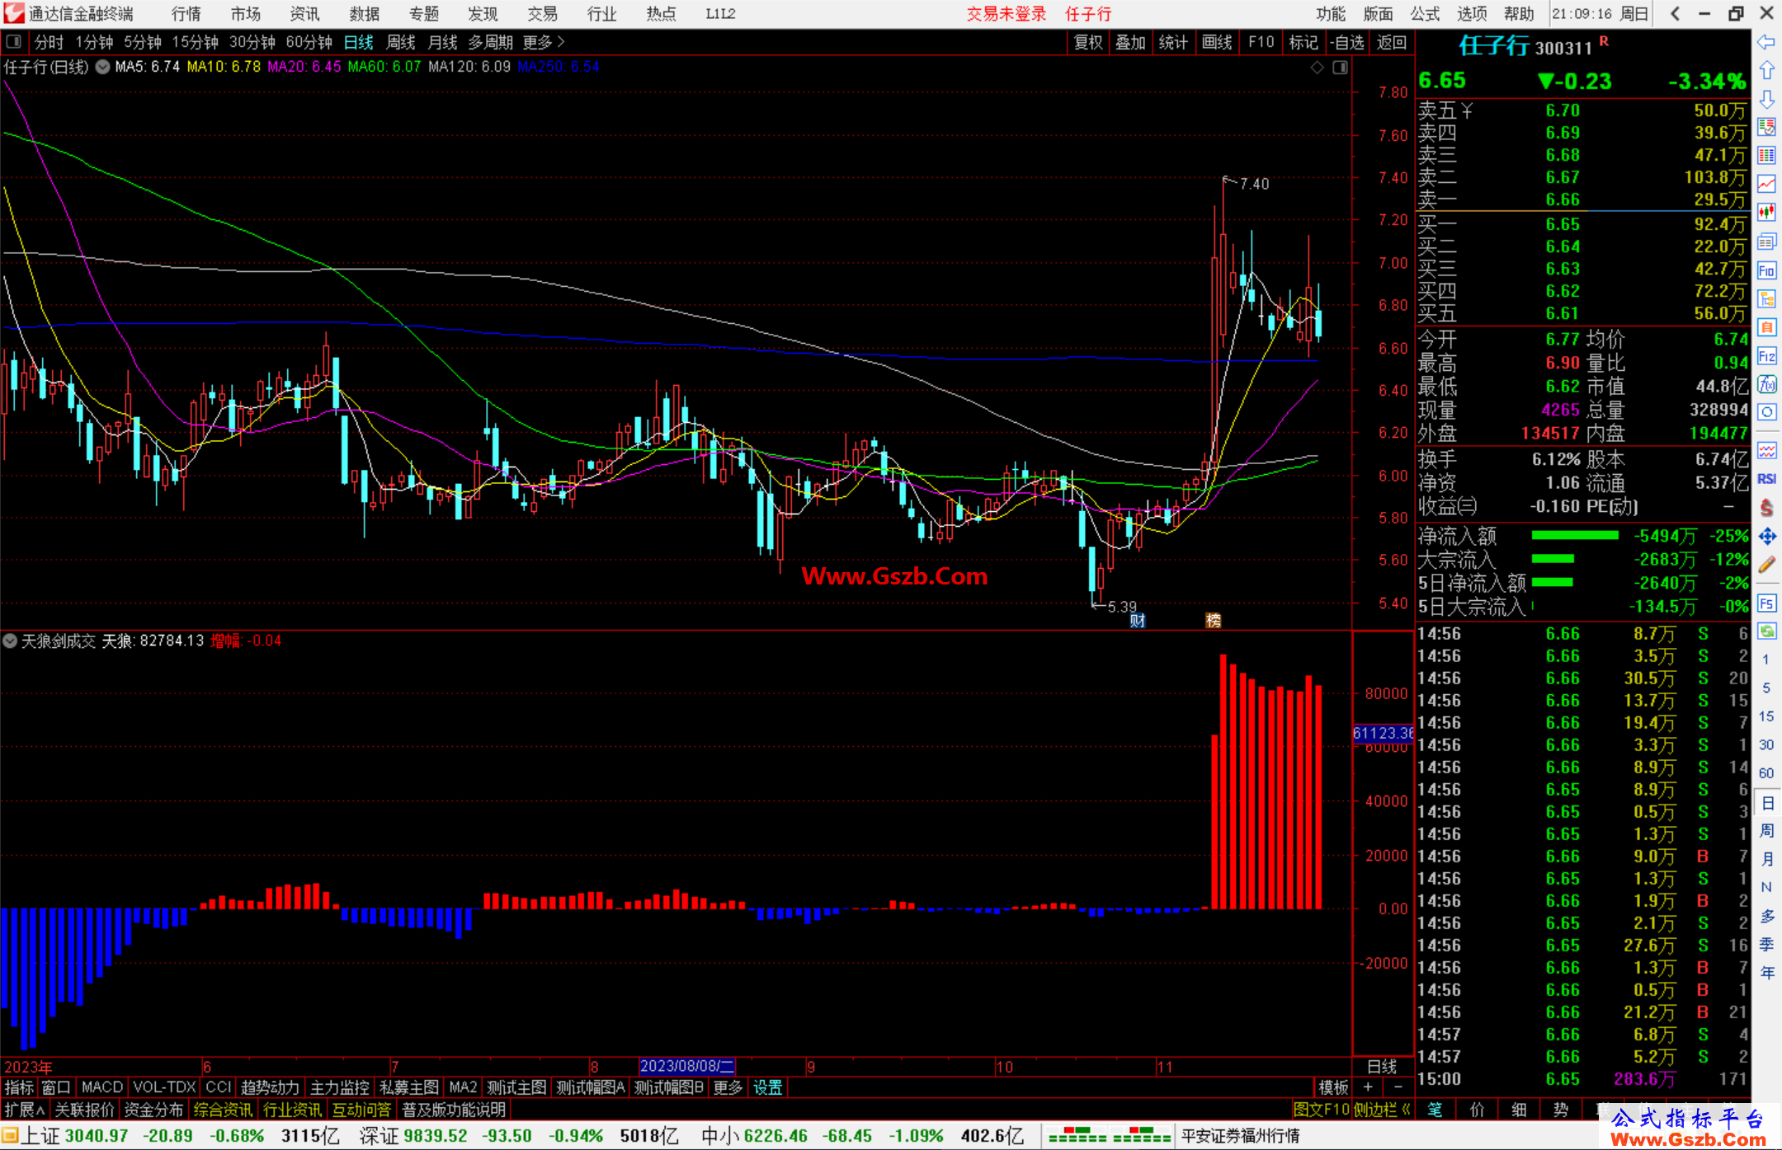Select the blue four-way move arrows icon
The width and height of the screenshot is (1782, 1150).
click(1766, 537)
